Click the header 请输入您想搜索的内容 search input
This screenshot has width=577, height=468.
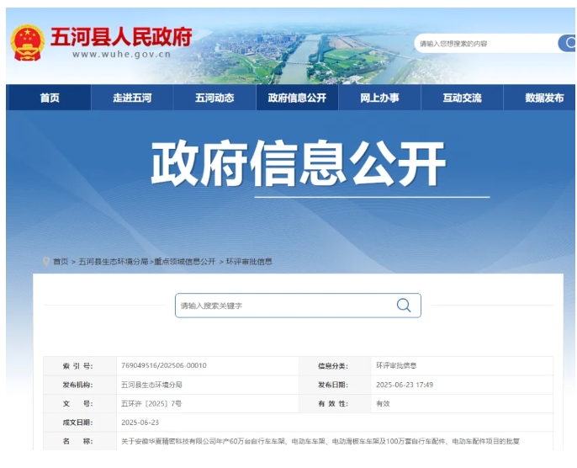[484, 43]
